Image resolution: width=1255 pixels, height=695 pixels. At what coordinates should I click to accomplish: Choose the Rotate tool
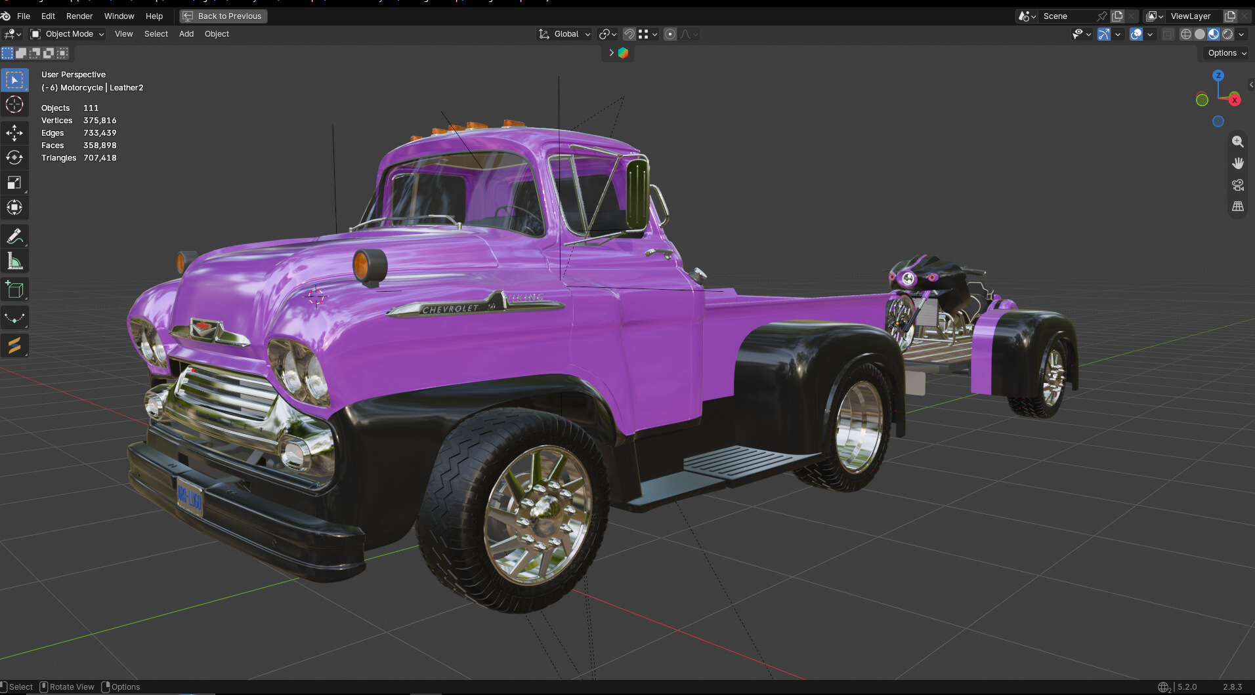(14, 158)
